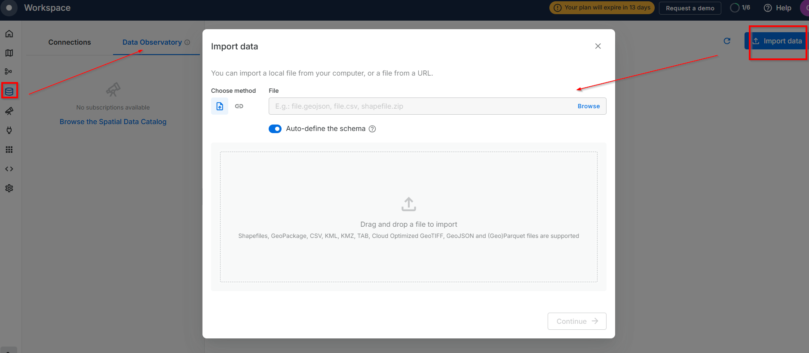The width and height of the screenshot is (809, 353).
Task: Click the refresh icon beside Import data
Action: click(x=727, y=41)
